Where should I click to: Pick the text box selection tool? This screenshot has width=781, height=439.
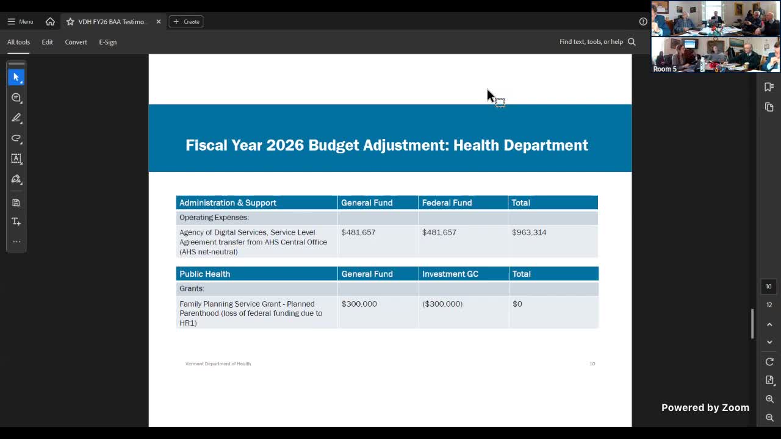coord(16,159)
